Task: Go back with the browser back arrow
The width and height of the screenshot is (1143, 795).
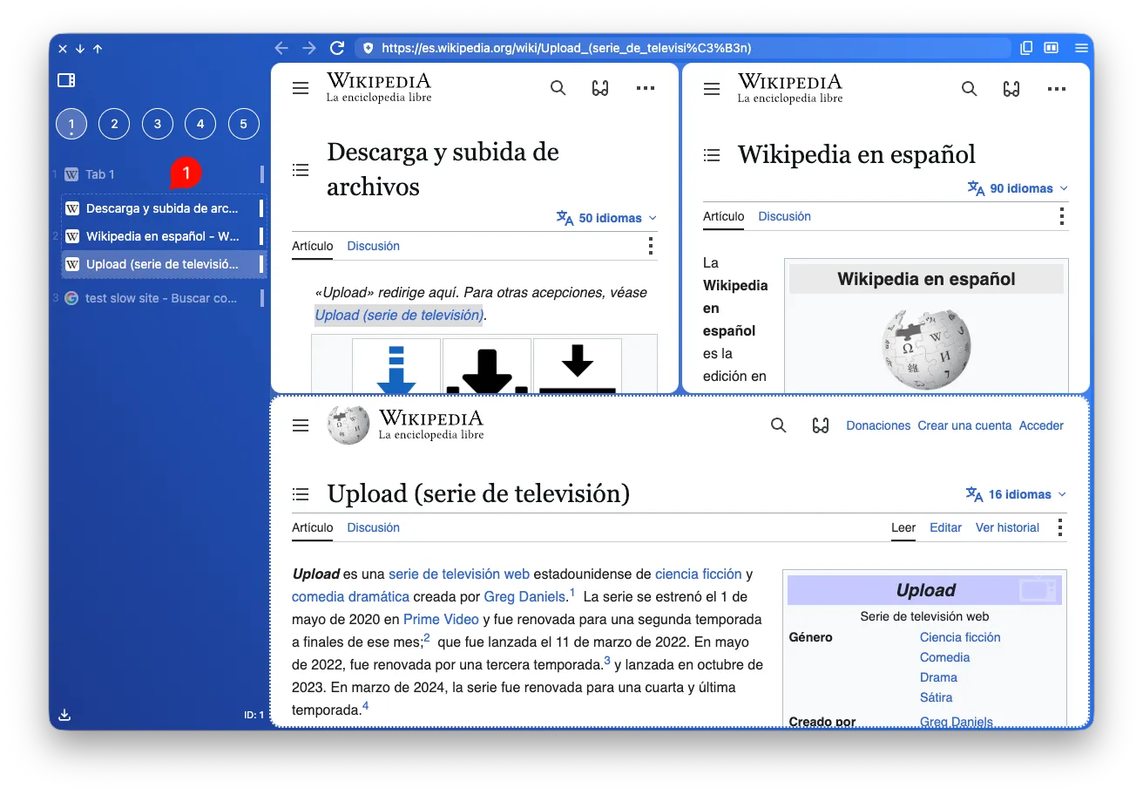Action: (281, 48)
